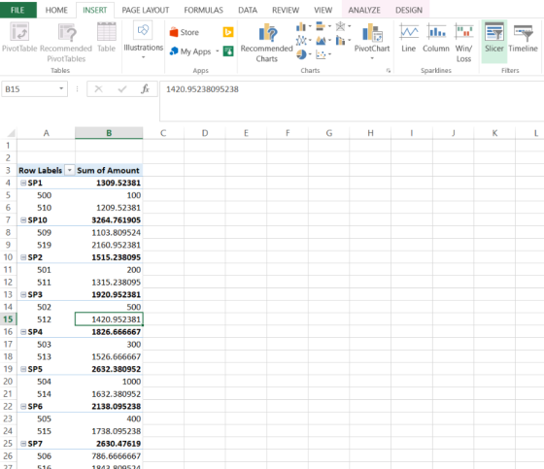The image size is (544, 469).
Task: Click in the formula bar value field
Action: [352, 101]
